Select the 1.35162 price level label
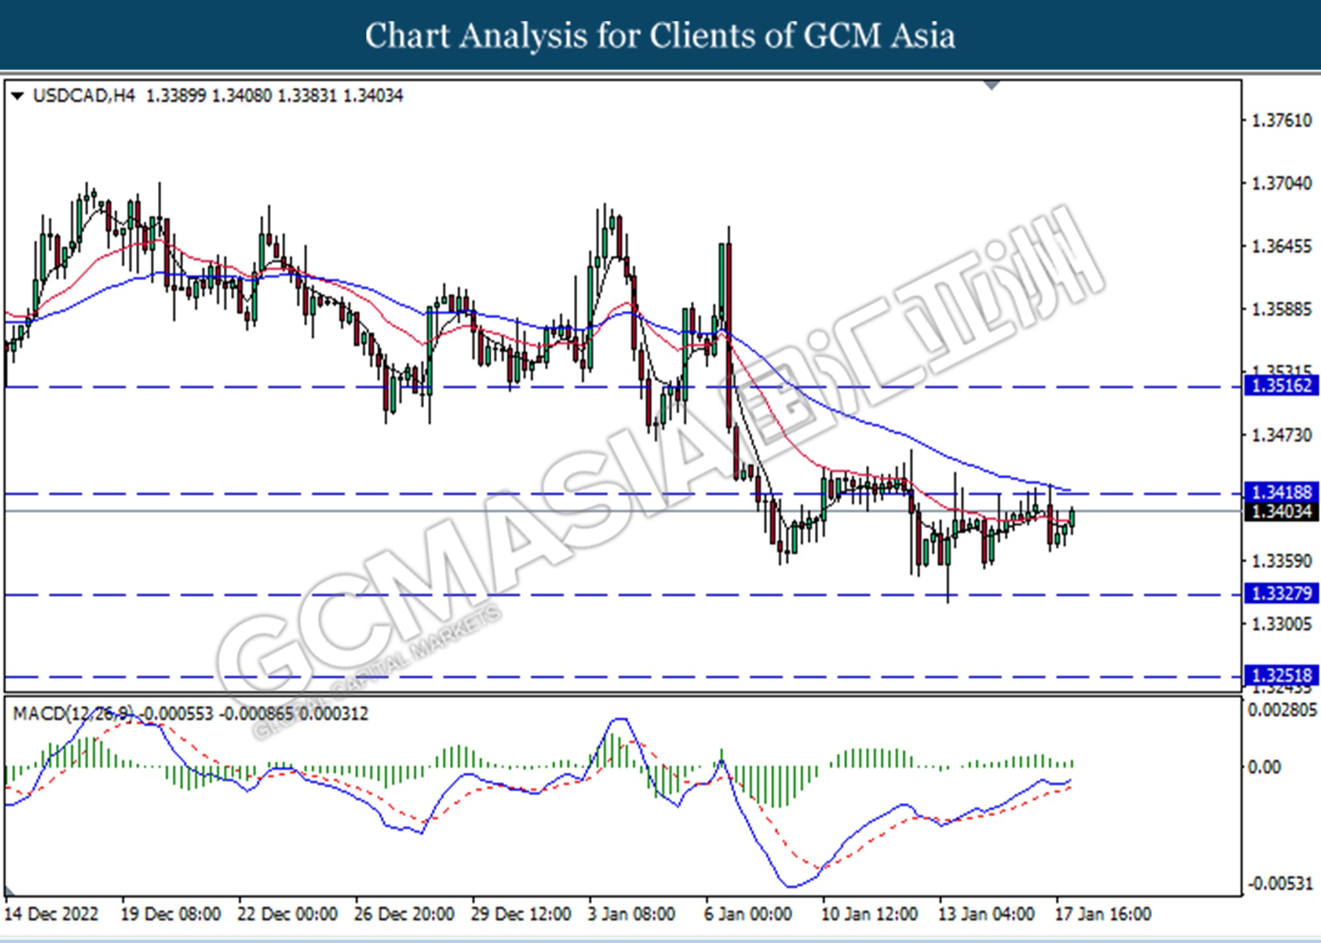 [1281, 385]
